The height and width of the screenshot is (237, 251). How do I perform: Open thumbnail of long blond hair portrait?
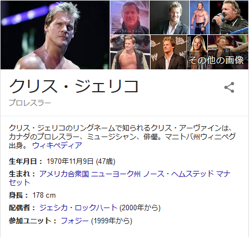click(197, 52)
